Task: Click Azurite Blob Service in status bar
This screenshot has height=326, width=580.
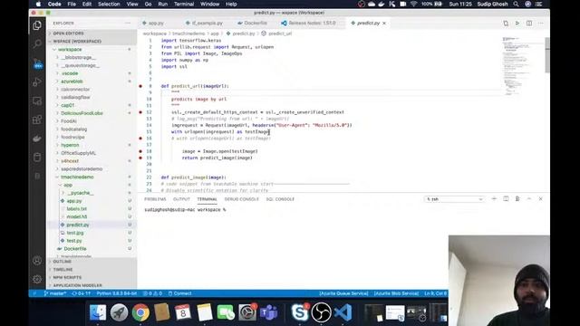Action: (x=396, y=293)
